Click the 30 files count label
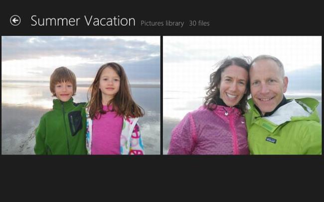The image size is (324, 202). 199,23
